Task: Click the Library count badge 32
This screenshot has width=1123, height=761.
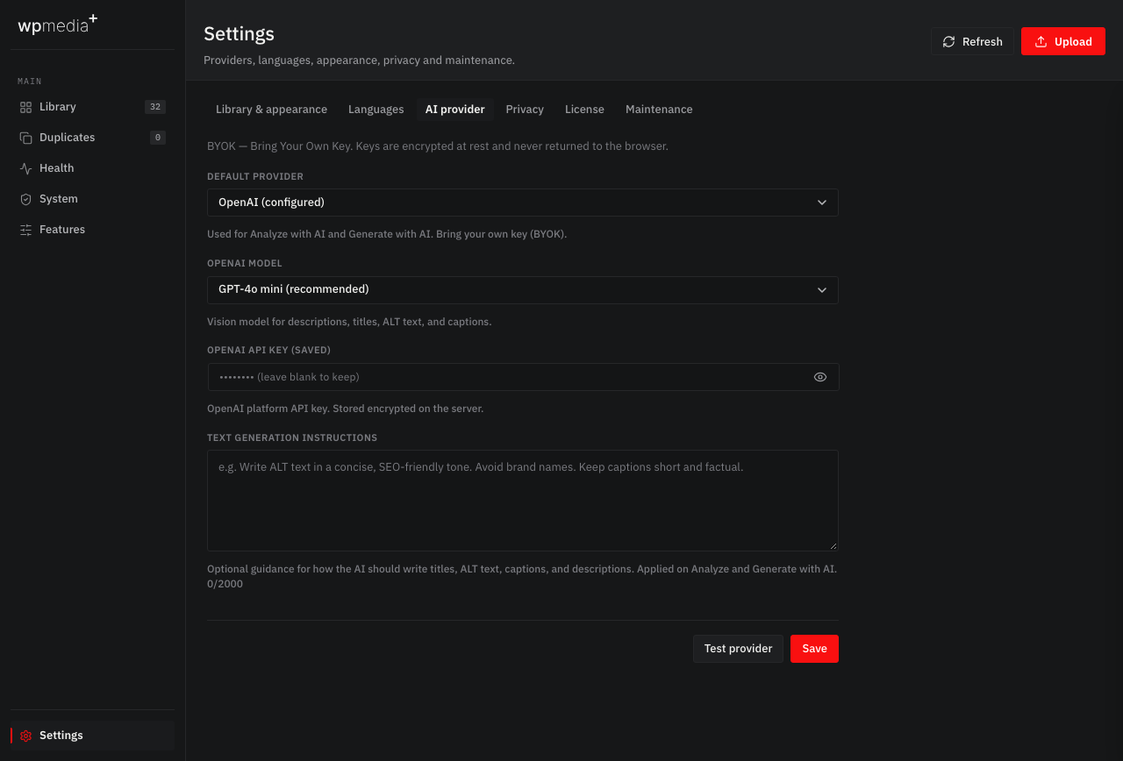Action: [155, 107]
